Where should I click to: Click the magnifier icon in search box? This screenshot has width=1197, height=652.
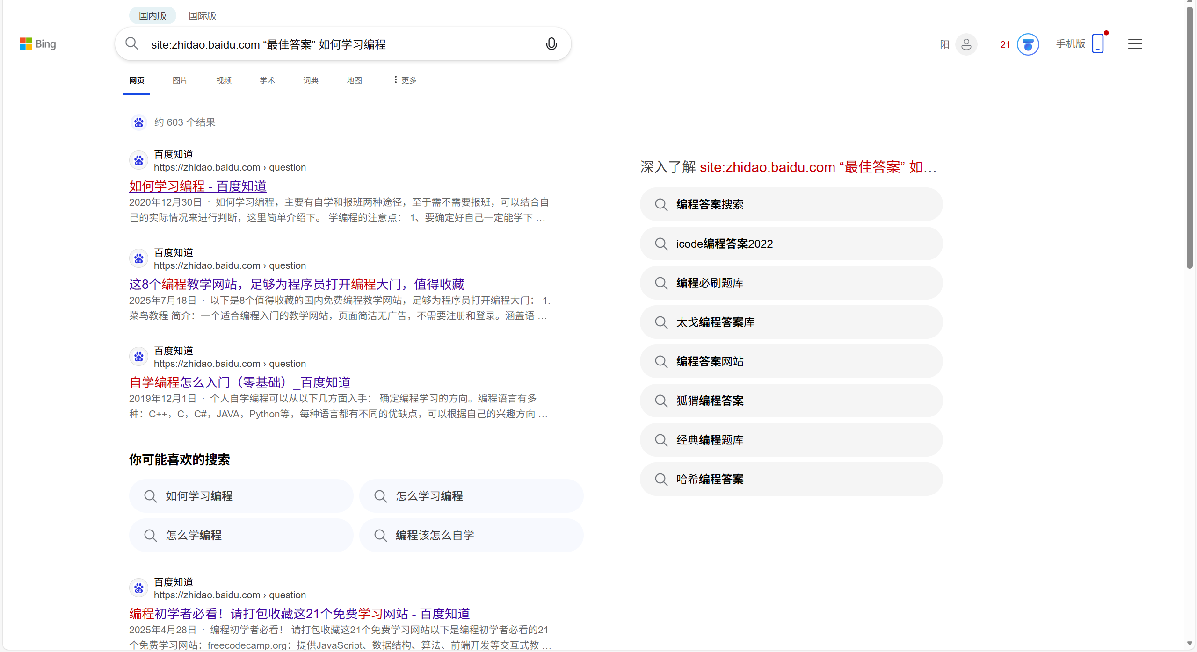coord(132,44)
